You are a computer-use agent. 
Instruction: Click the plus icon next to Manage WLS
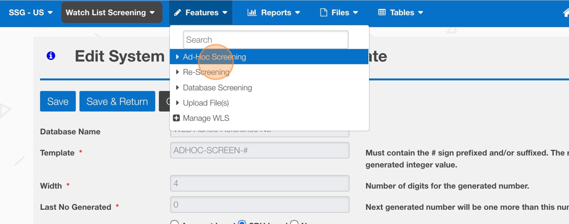tap(176, 118)
